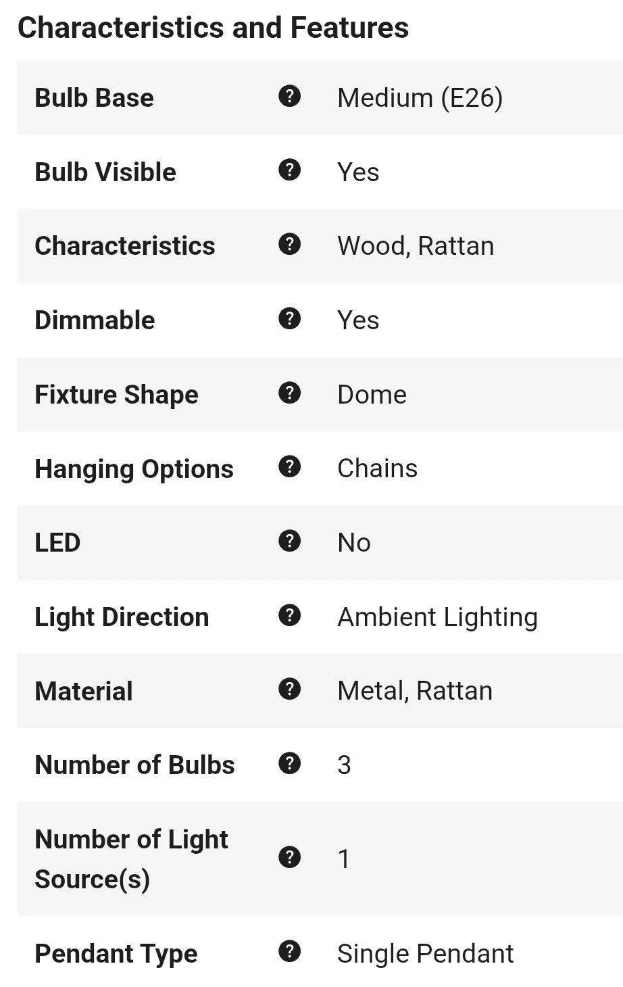Click the Characteristics and Features heading
Image resolution: width=623 pixels, height=987 pixels.
tap(213, 28)
